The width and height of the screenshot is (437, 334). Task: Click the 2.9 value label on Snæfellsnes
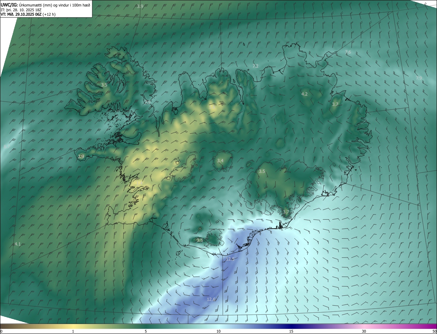pos(81,156)
